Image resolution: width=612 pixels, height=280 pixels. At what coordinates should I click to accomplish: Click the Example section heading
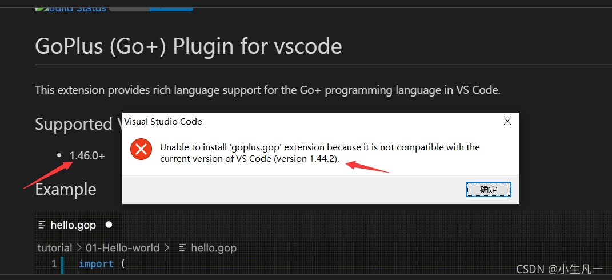pyautogui.click(x=66, y=189)
